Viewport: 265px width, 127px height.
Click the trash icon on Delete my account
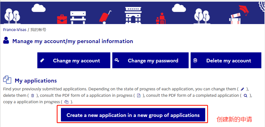pyautogui.click(x=195, y=60)
